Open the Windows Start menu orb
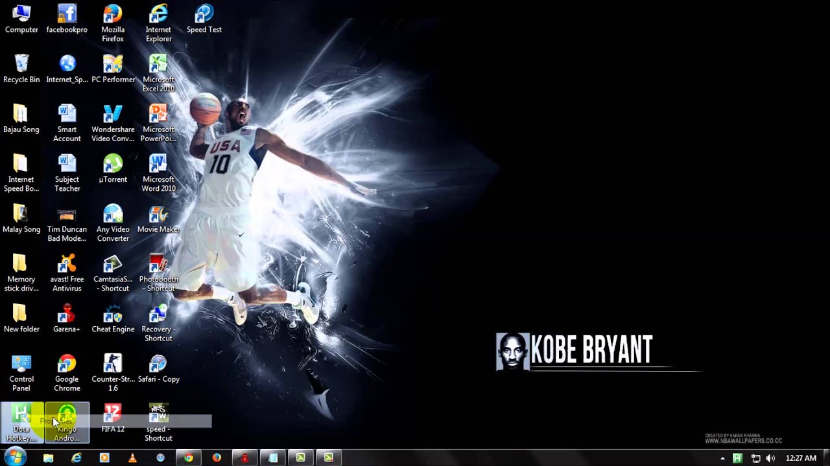Image resolution: width=830 pixels, height=466 pixels. click(15, 458)
